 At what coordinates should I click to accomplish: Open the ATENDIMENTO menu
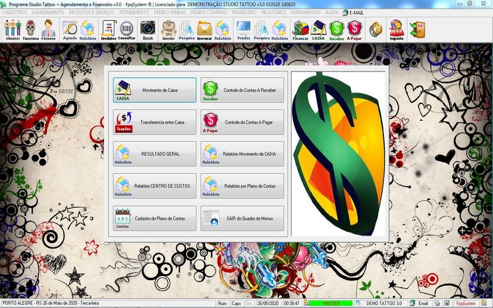pos(134,12)
